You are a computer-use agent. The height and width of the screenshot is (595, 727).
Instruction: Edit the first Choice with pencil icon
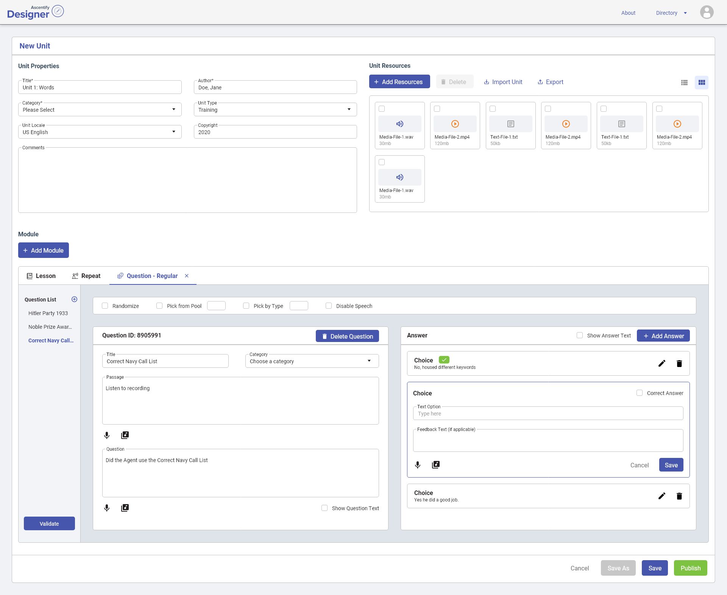[661, 364]
